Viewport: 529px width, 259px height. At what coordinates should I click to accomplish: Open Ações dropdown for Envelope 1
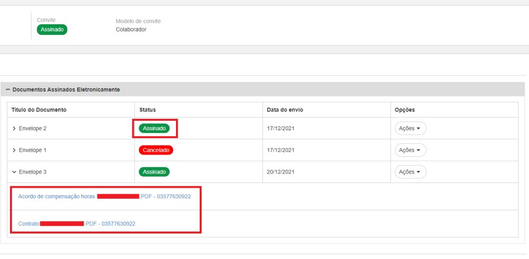coord(410,150)
